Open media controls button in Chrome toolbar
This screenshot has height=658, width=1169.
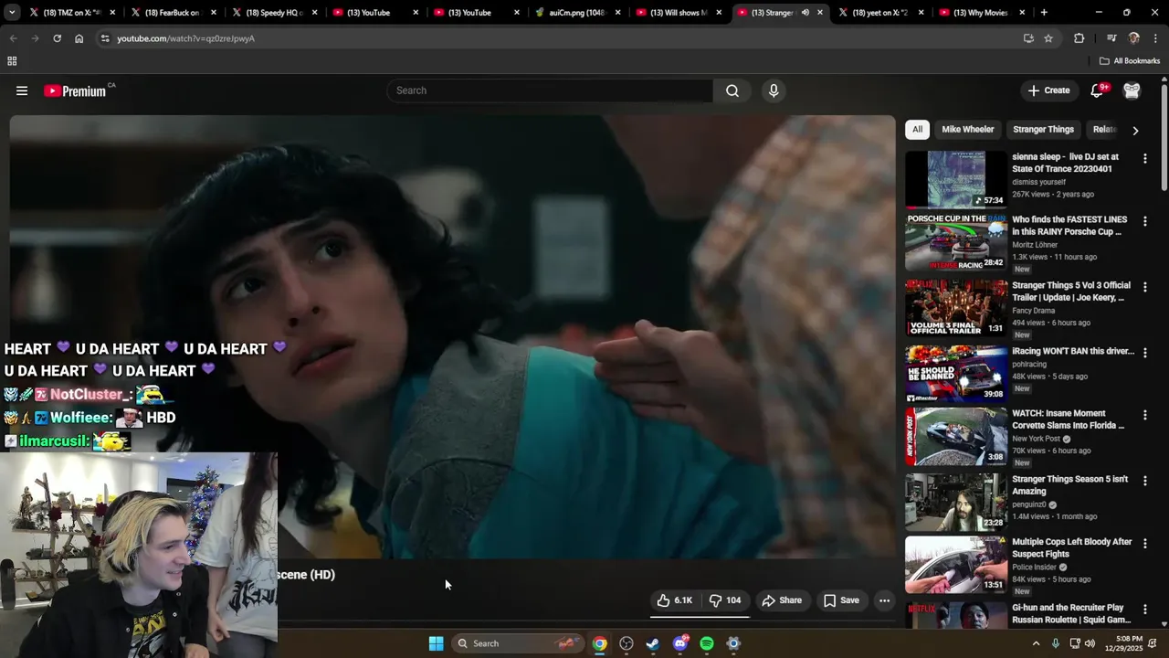[1111, 38]
